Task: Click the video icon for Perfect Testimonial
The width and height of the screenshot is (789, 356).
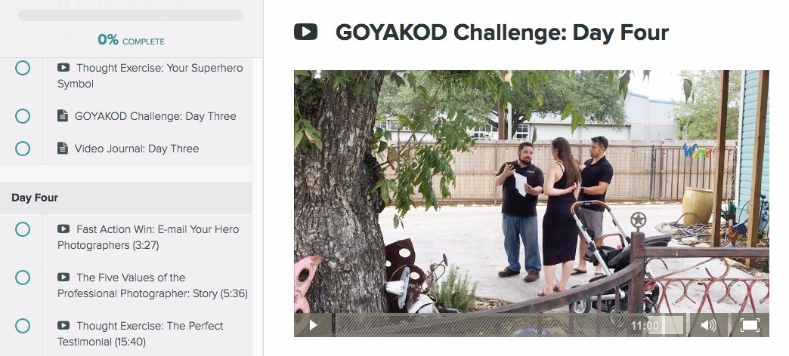Action: [x=63, y=325]
